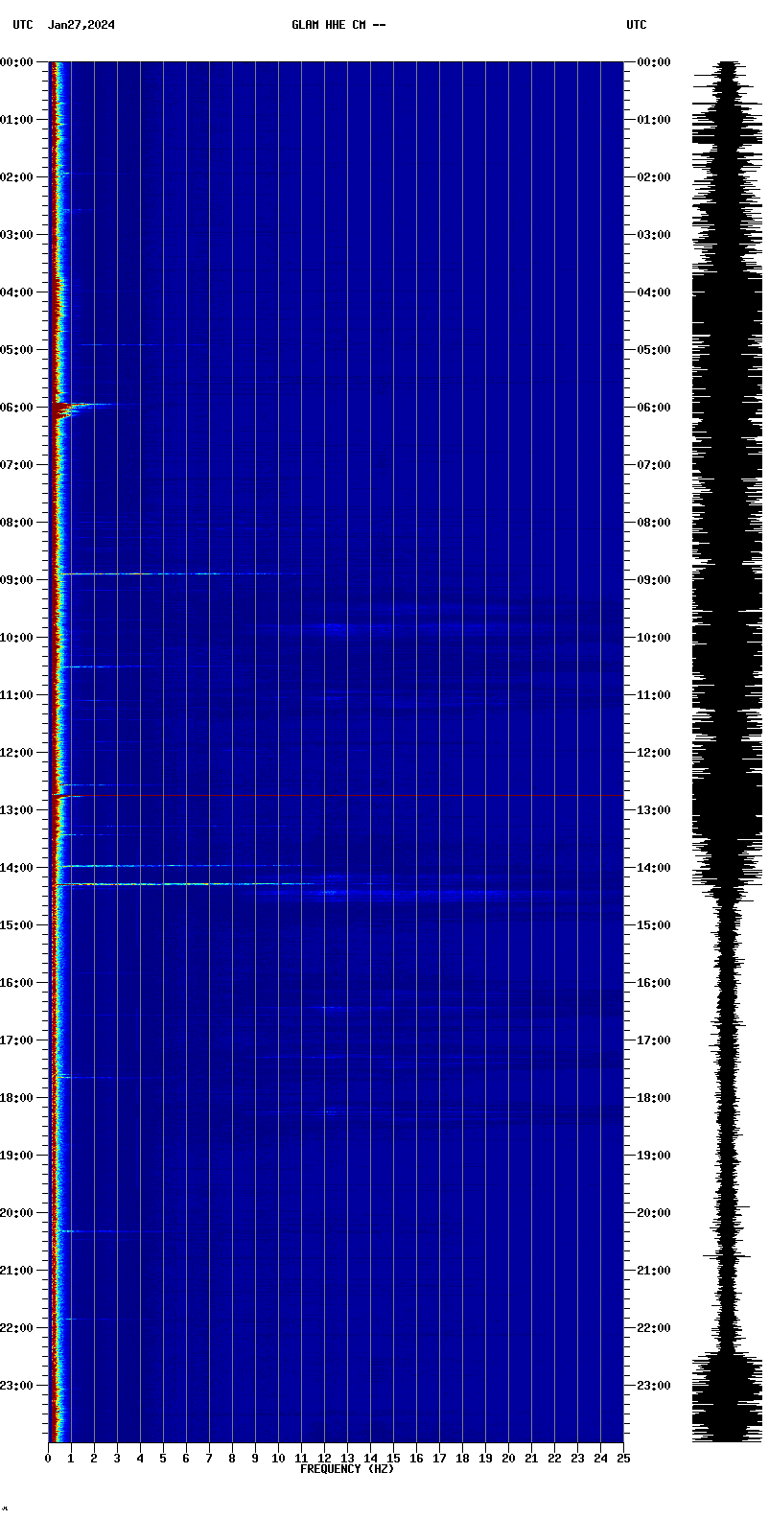769x1519 pixels.
Task: Click the 12:00 time label on left axis
Action: click(16, 753)
